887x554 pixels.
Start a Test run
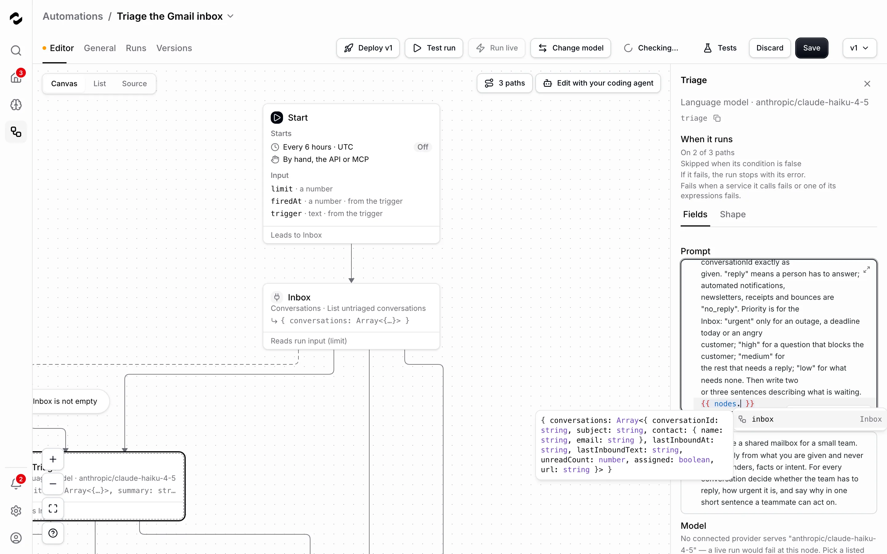click(434, 48)
